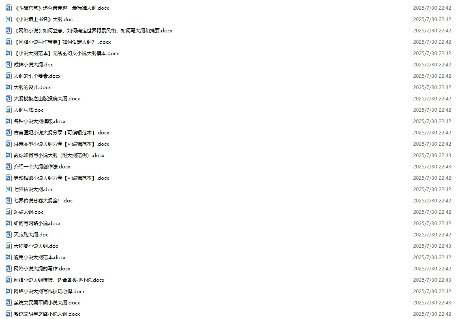Select file 大纲的七个要素.docx
The height and width of the screenshot is (319, 465).
click(37, 76)
